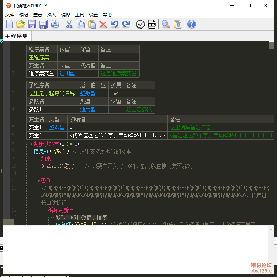Open the 编辑 menu
The height and width of the screenshot is (277, 277).
(x=24, y=15)
